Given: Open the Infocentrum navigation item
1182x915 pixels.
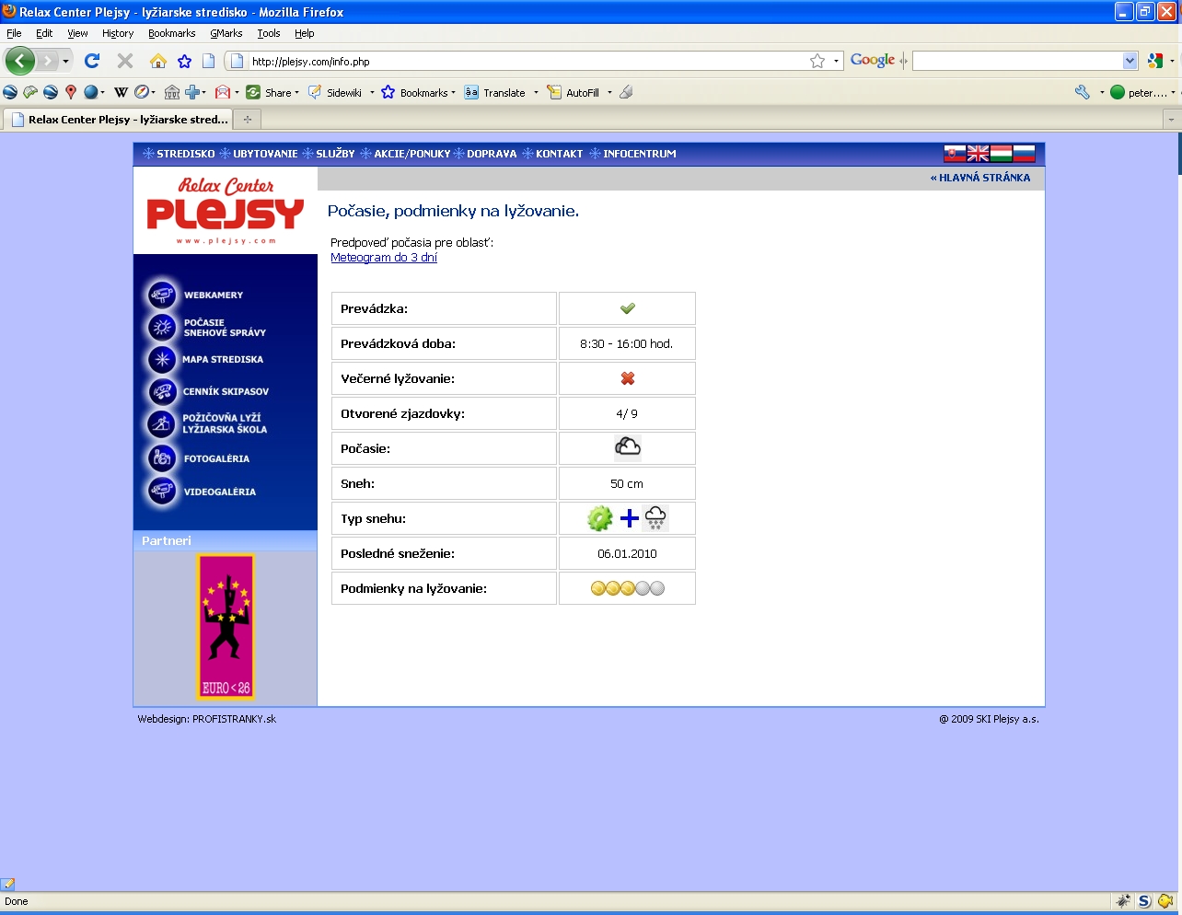Looking at the screenshot, I should pos(633,154).
